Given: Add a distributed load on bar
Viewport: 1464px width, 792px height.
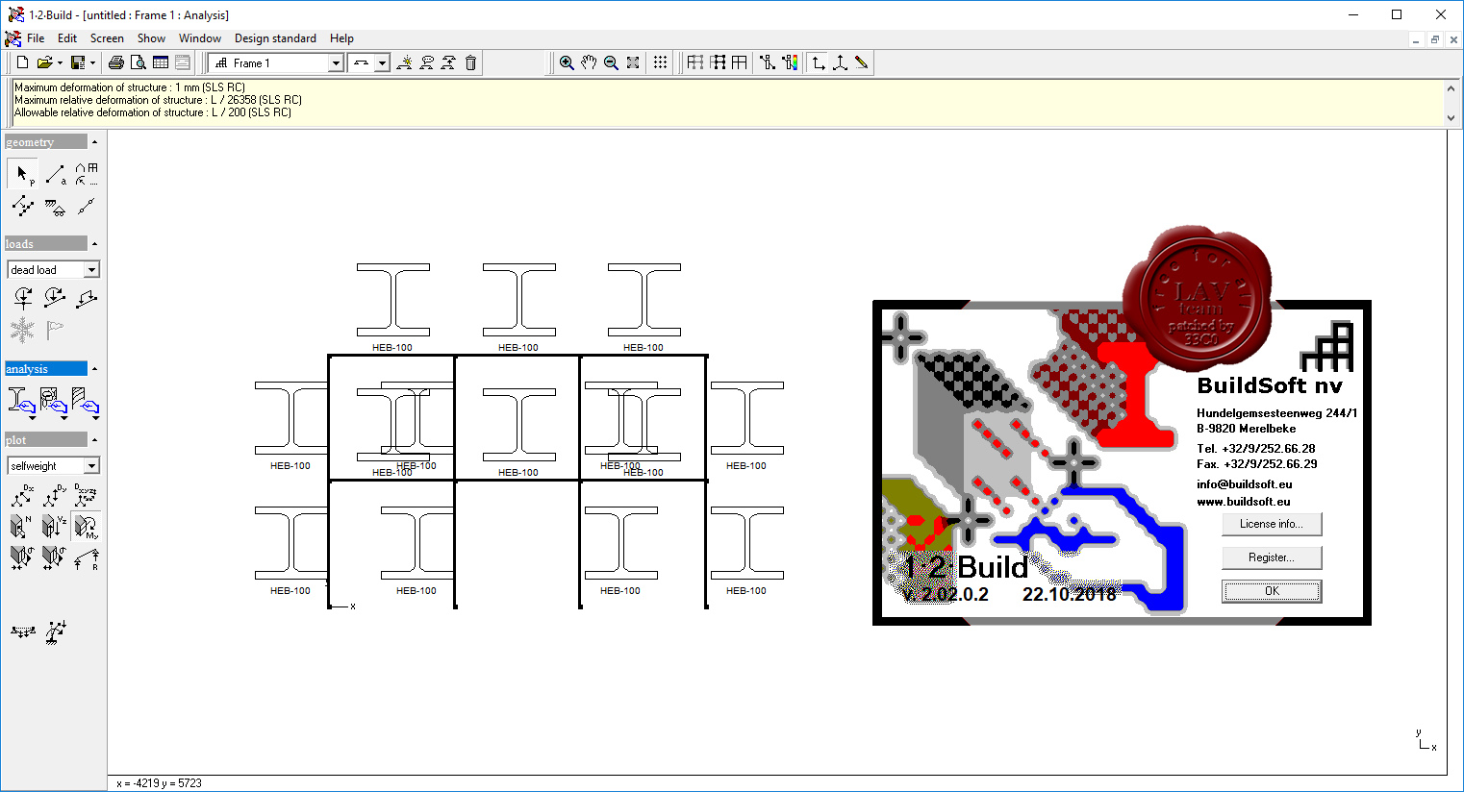Looking at the screenshot, I should (87, 299).
